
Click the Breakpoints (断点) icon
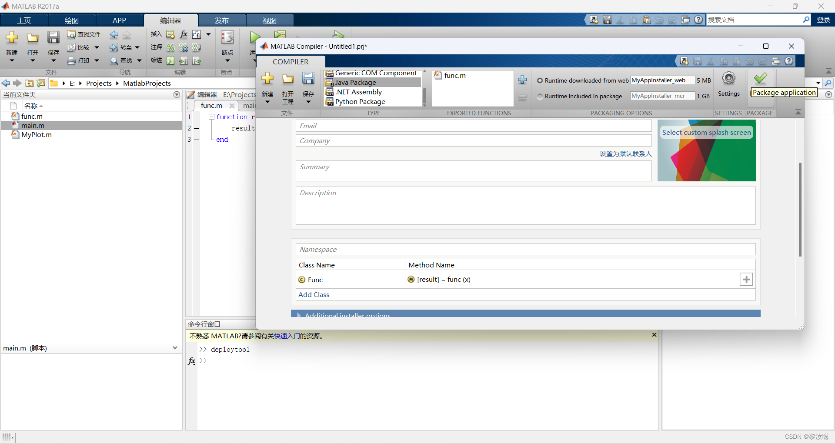(x=227, y=37)
